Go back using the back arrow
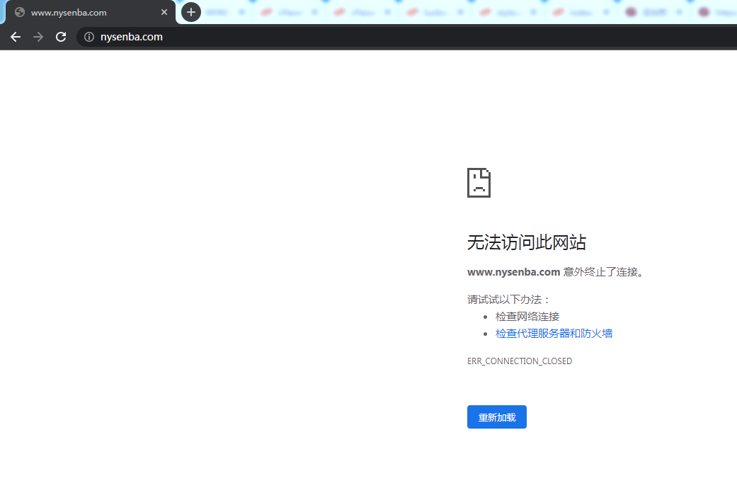The height and width of the screenshot is (486, 737). [16, 37]
